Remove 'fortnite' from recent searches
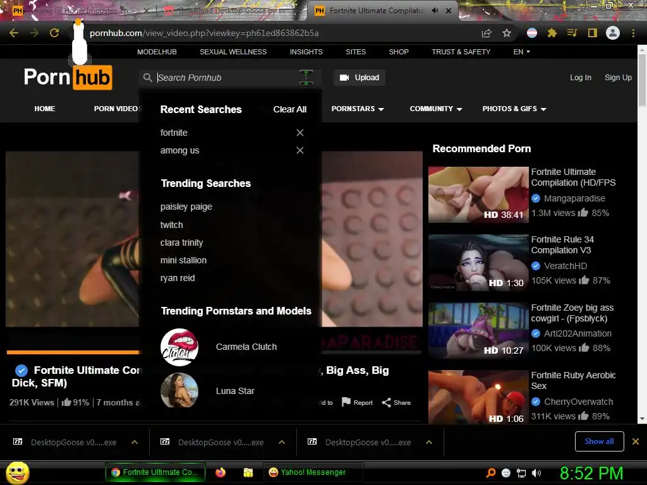This screenshot has width=647, height=485. point(300,133)
